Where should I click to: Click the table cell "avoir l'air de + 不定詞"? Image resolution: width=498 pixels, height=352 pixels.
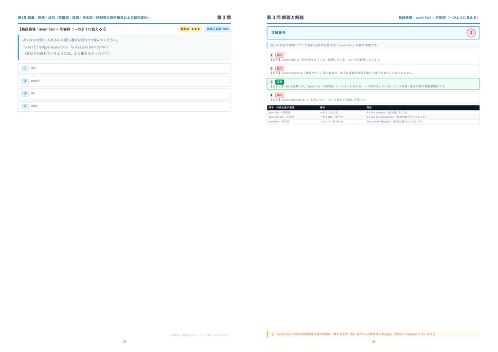coord(282,117)
